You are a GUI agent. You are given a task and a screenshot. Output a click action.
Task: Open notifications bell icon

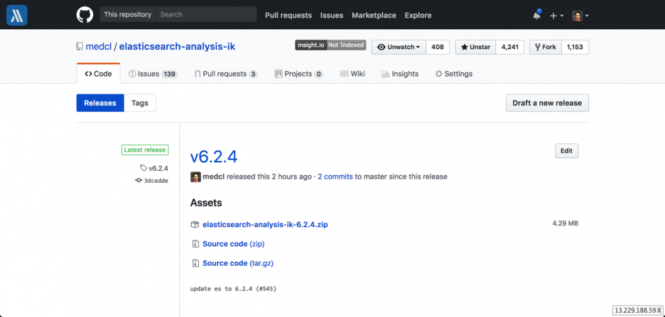pyautogui.click(x=537, y=16)
